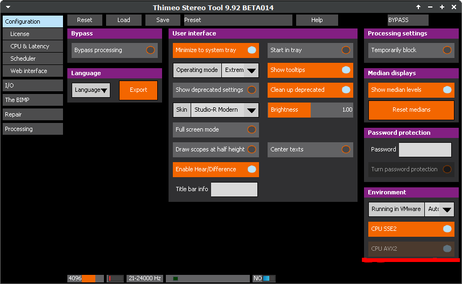Click the Reset button
This screenshot has width=462, height=284.
coord(85,20)
